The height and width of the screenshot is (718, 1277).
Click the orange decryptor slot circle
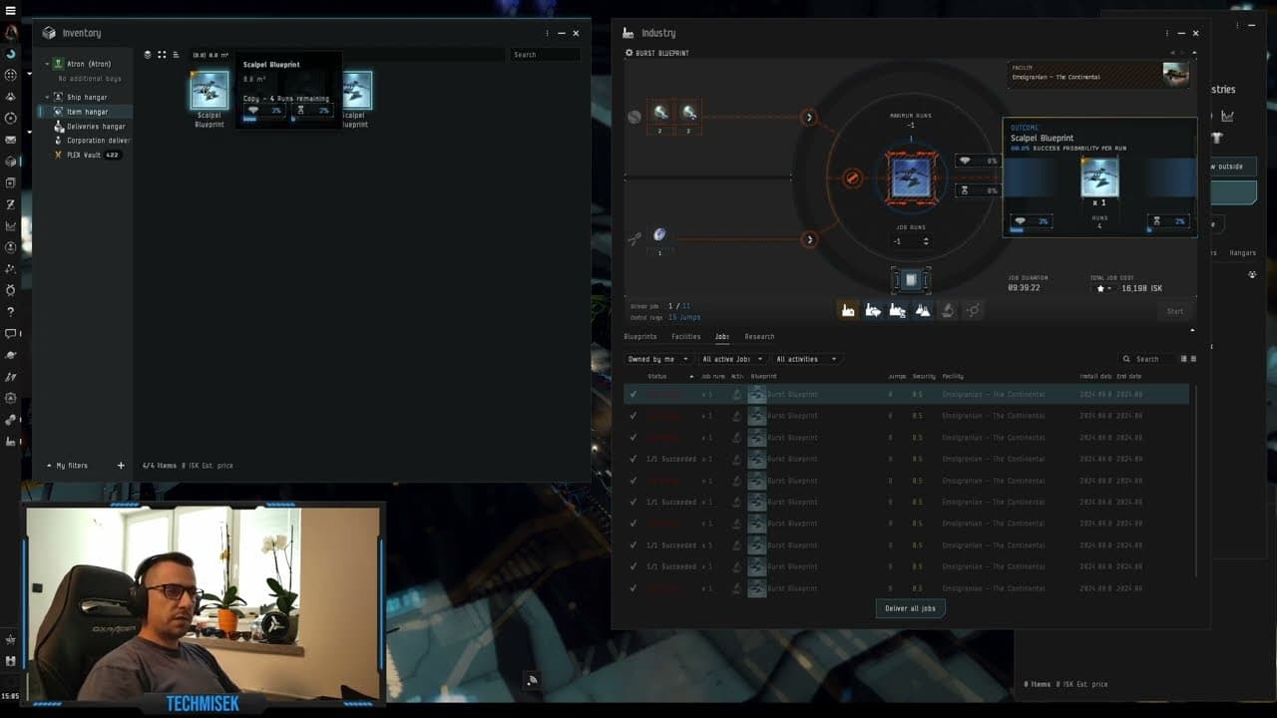click(x=852, y=178)
